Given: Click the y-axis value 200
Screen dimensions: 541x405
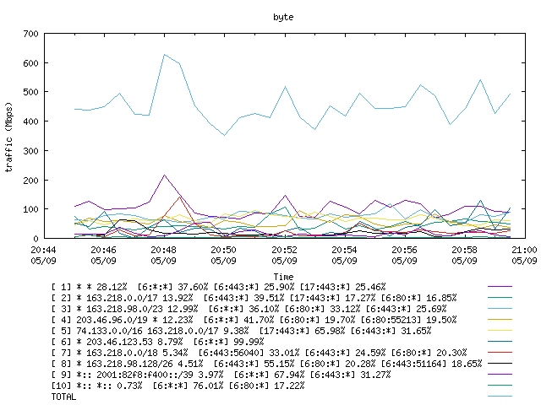Looking at the screenshot, I should [x=30, y=180].
